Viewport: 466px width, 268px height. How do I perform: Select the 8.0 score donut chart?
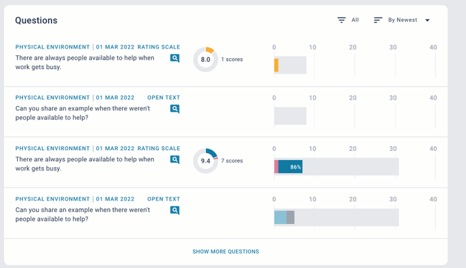pos(205,60)
